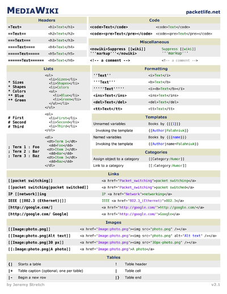Click the <b>Text</b> HTML output

point(159,82)
